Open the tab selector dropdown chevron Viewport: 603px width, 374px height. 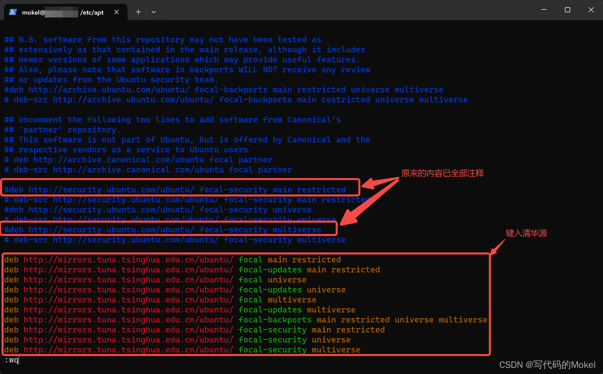(154, 12)
